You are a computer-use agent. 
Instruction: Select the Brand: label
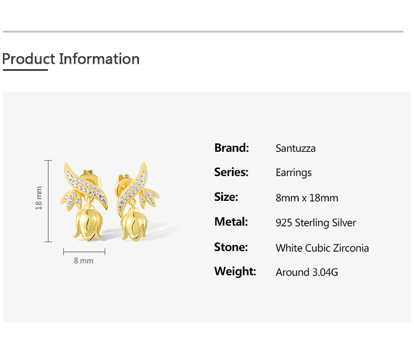coord(231,148)
